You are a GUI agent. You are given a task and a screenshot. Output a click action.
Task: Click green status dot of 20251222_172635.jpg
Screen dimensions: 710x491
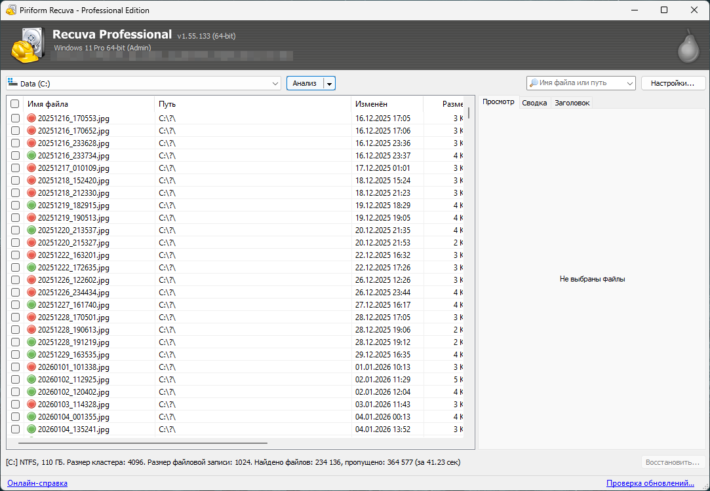[x=31, y=267]
